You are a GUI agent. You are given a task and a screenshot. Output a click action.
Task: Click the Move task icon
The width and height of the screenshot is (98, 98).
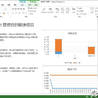coord(63,10)
